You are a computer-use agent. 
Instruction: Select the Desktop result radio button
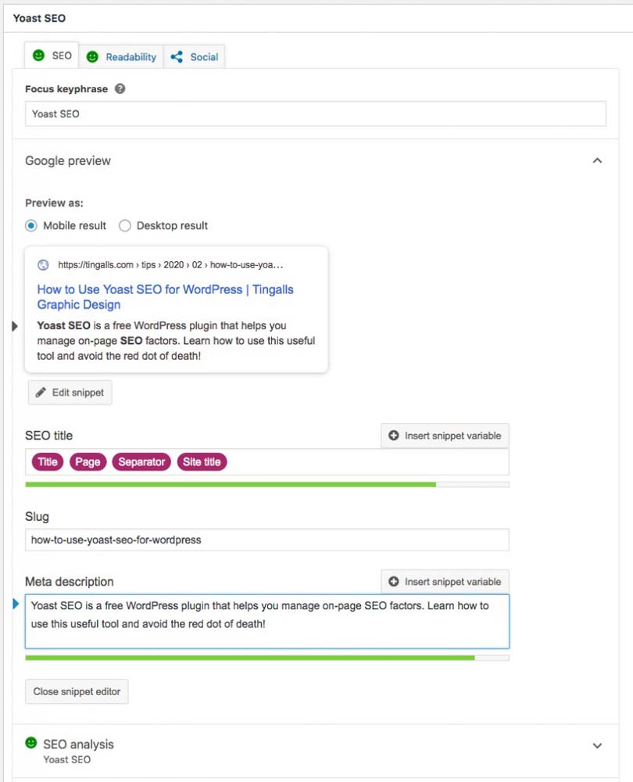(x=125, y=225)
